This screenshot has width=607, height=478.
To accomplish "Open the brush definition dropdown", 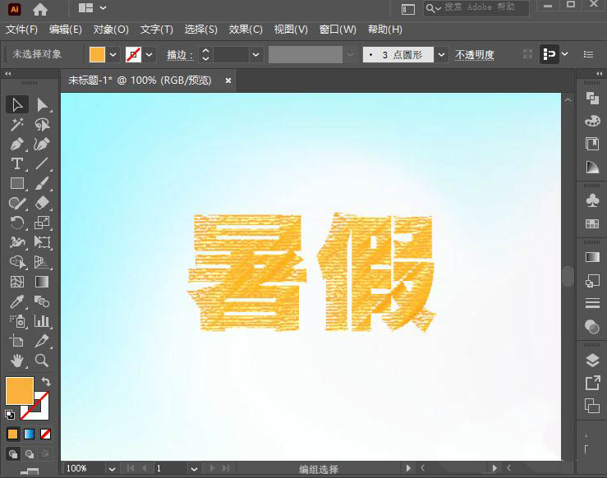I will coord(441,54).
